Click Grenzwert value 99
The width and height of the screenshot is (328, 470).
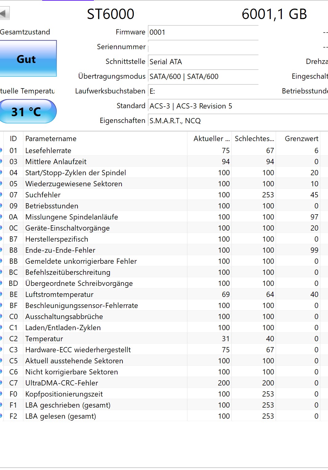314,250
